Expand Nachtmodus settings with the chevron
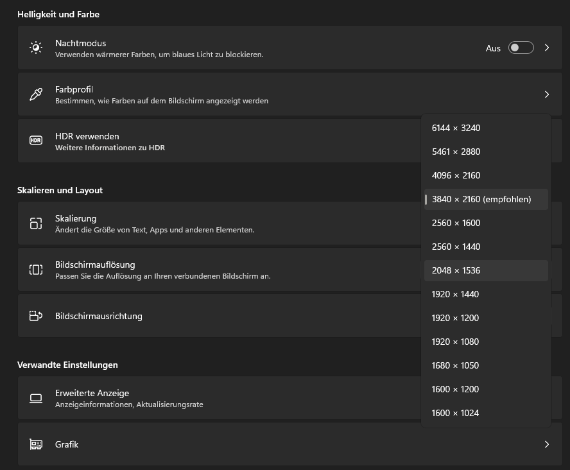 tap(547, 48)
